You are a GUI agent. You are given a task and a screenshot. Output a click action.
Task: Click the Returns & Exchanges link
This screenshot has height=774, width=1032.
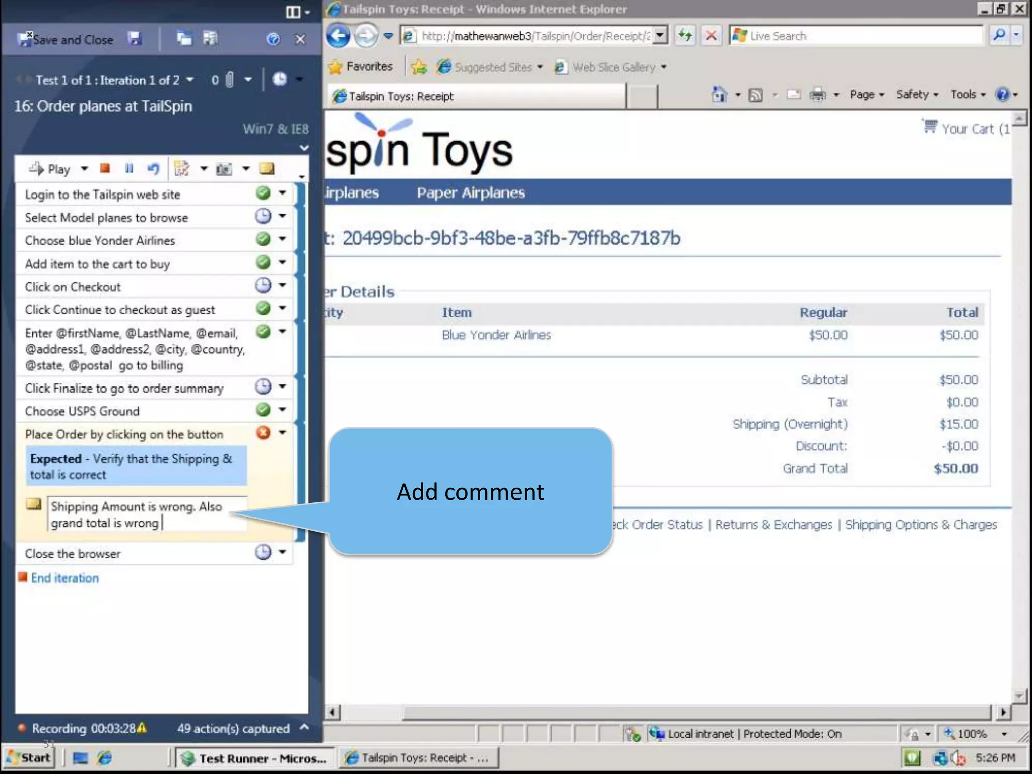coord(773,525)
